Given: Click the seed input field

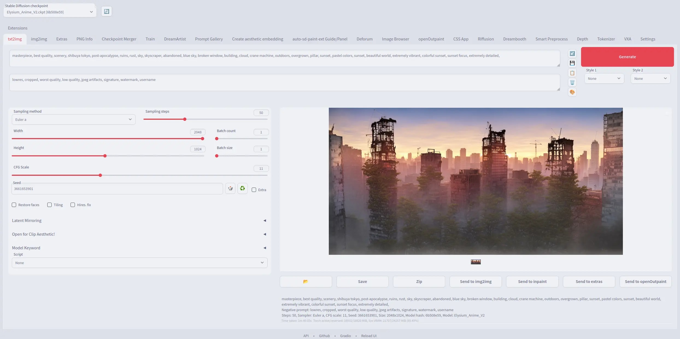Looking at the screenshot, I should pos(117,188).
